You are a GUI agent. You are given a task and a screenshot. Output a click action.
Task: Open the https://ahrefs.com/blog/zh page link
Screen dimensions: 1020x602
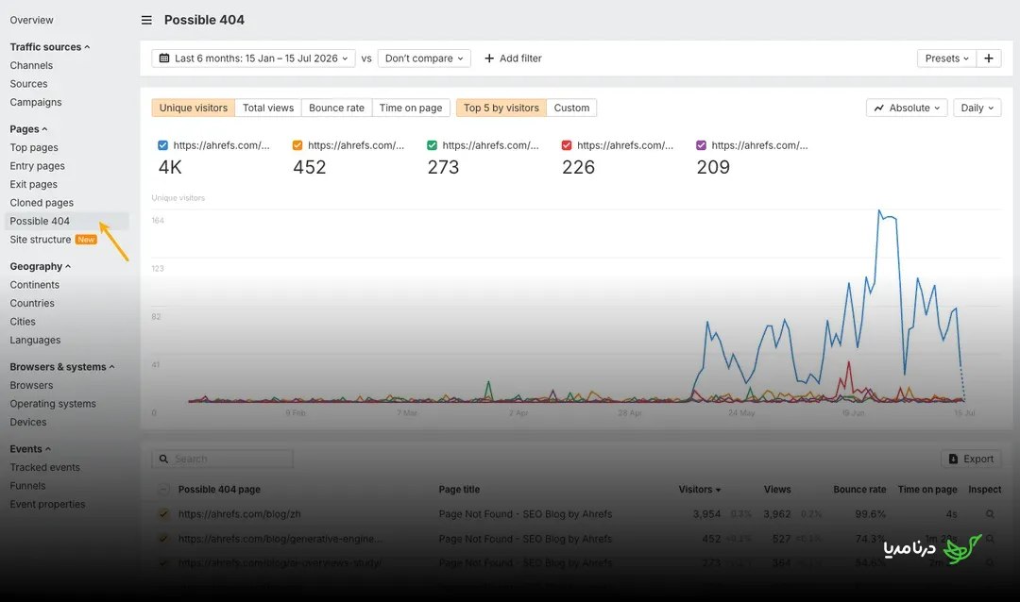point(239,514)
